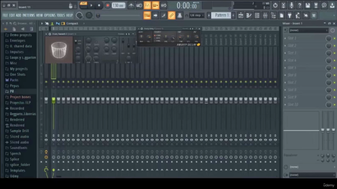Open the Piano roll icon
Screen dimensions: 337x189
point(249,15)
